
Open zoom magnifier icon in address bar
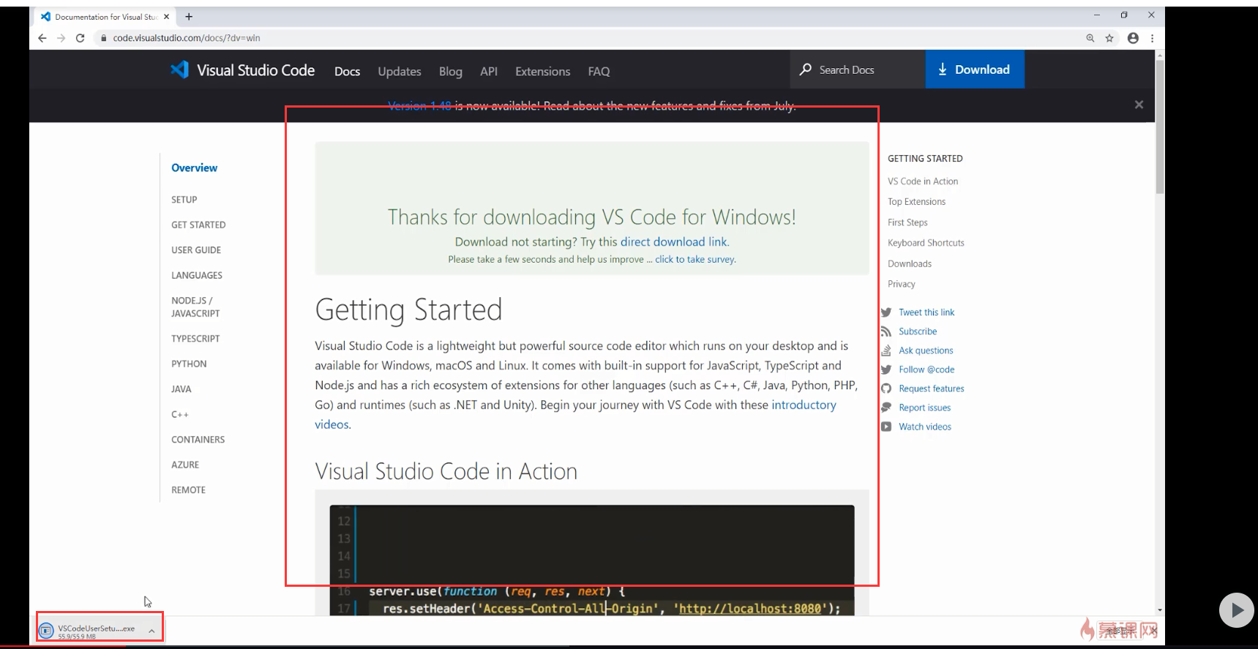(x=1090, y=38)
